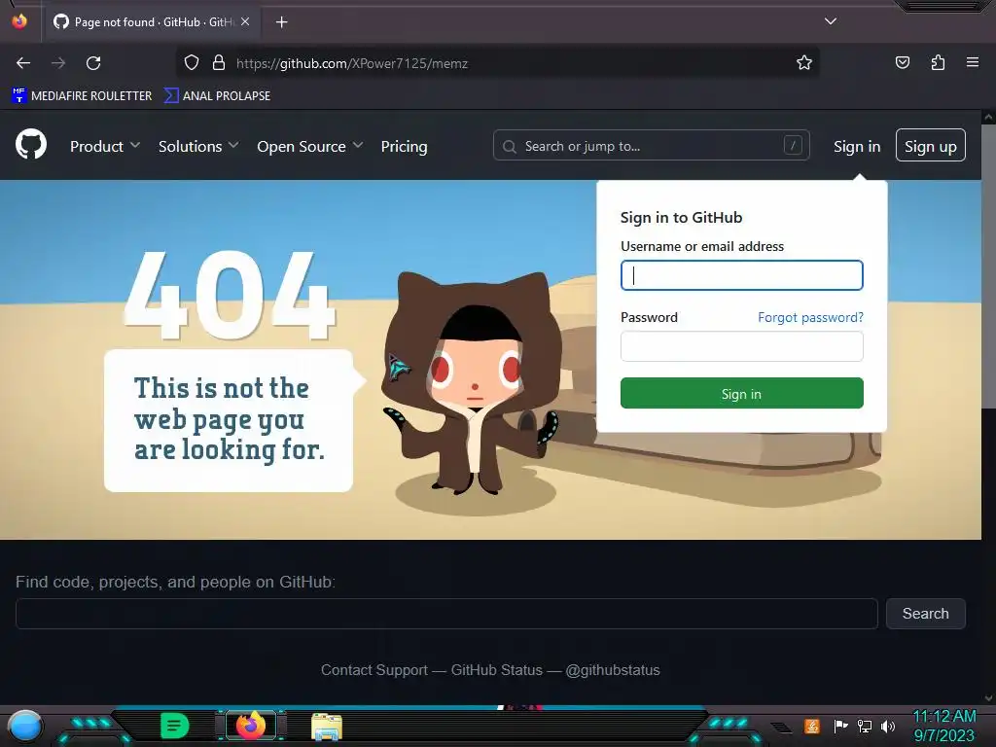Click the magnifier icon in GitHub search
Screen dimensions: 996x747
[x=510, y=147]
